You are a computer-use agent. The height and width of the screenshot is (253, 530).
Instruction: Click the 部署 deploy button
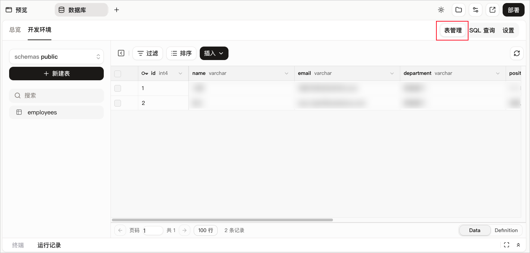pos(513,10)
